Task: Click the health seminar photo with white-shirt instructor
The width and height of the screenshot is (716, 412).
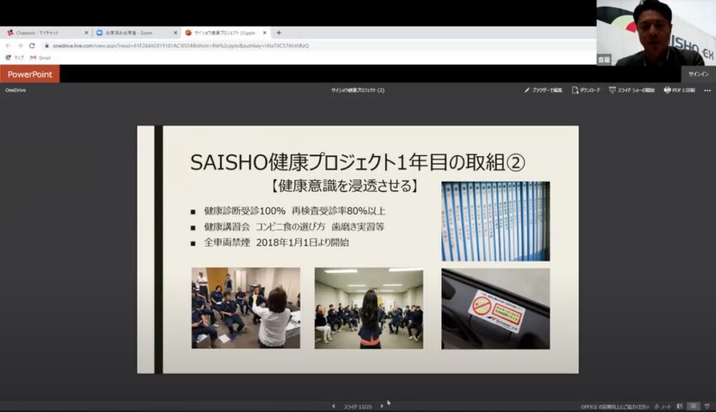Action: point(245,308)
